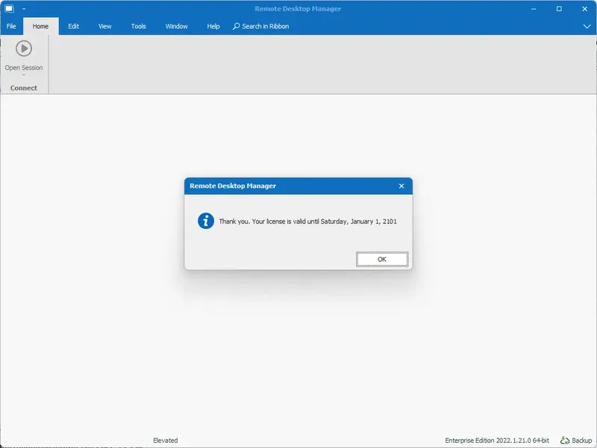Screen dimensions: 597x448
Task: Collapse the ribbon using the chevron
Action: (x=587, y=26)
